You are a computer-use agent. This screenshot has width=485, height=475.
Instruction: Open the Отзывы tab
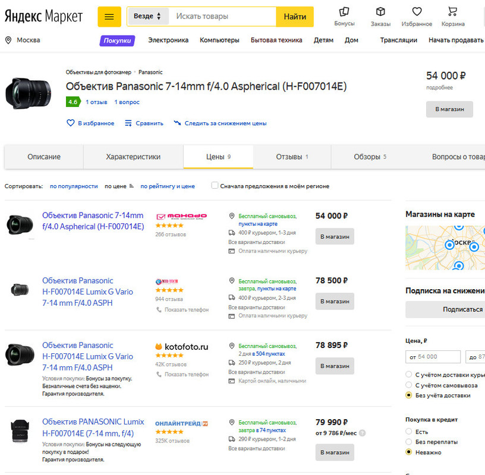tap(292, 157)
